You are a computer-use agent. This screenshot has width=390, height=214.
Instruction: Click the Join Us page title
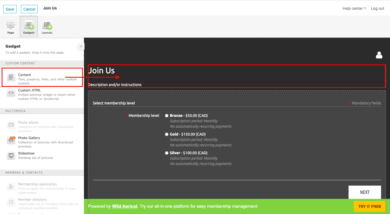[x=102, y=70]
